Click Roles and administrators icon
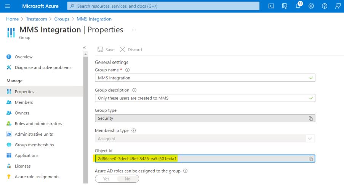The image size is (344, 185). [x=9, y=124]
